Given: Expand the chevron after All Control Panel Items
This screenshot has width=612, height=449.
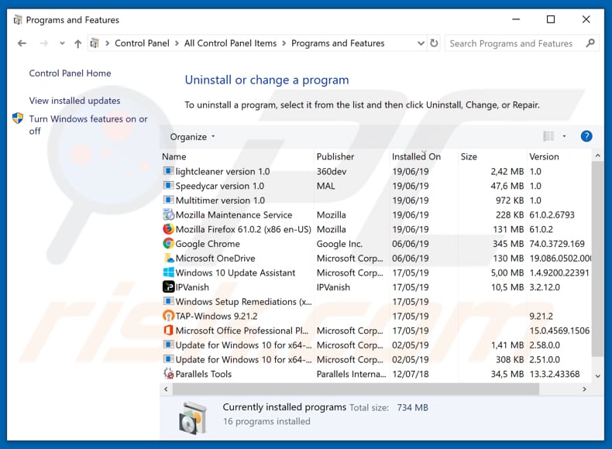Looking at the screenshot, I should tap(284, 43).
